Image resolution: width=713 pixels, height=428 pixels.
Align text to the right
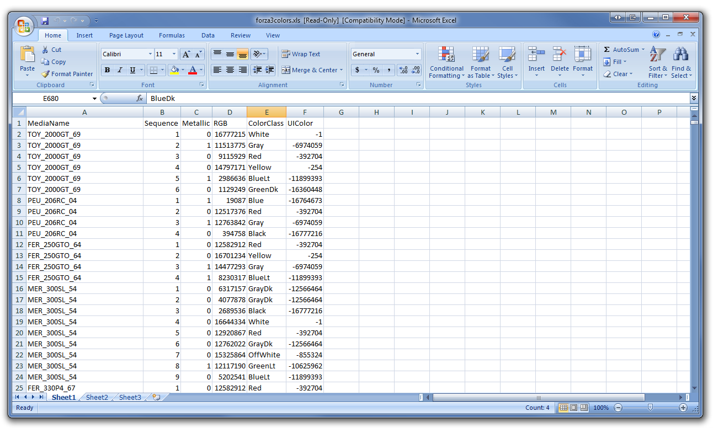(242, 70)
